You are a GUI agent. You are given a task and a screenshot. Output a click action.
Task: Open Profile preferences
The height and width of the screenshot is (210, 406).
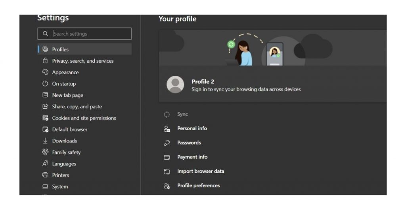point(198,185)
